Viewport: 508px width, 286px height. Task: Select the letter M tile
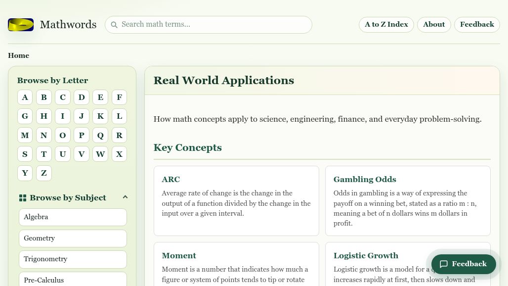(x=25, y=135)
